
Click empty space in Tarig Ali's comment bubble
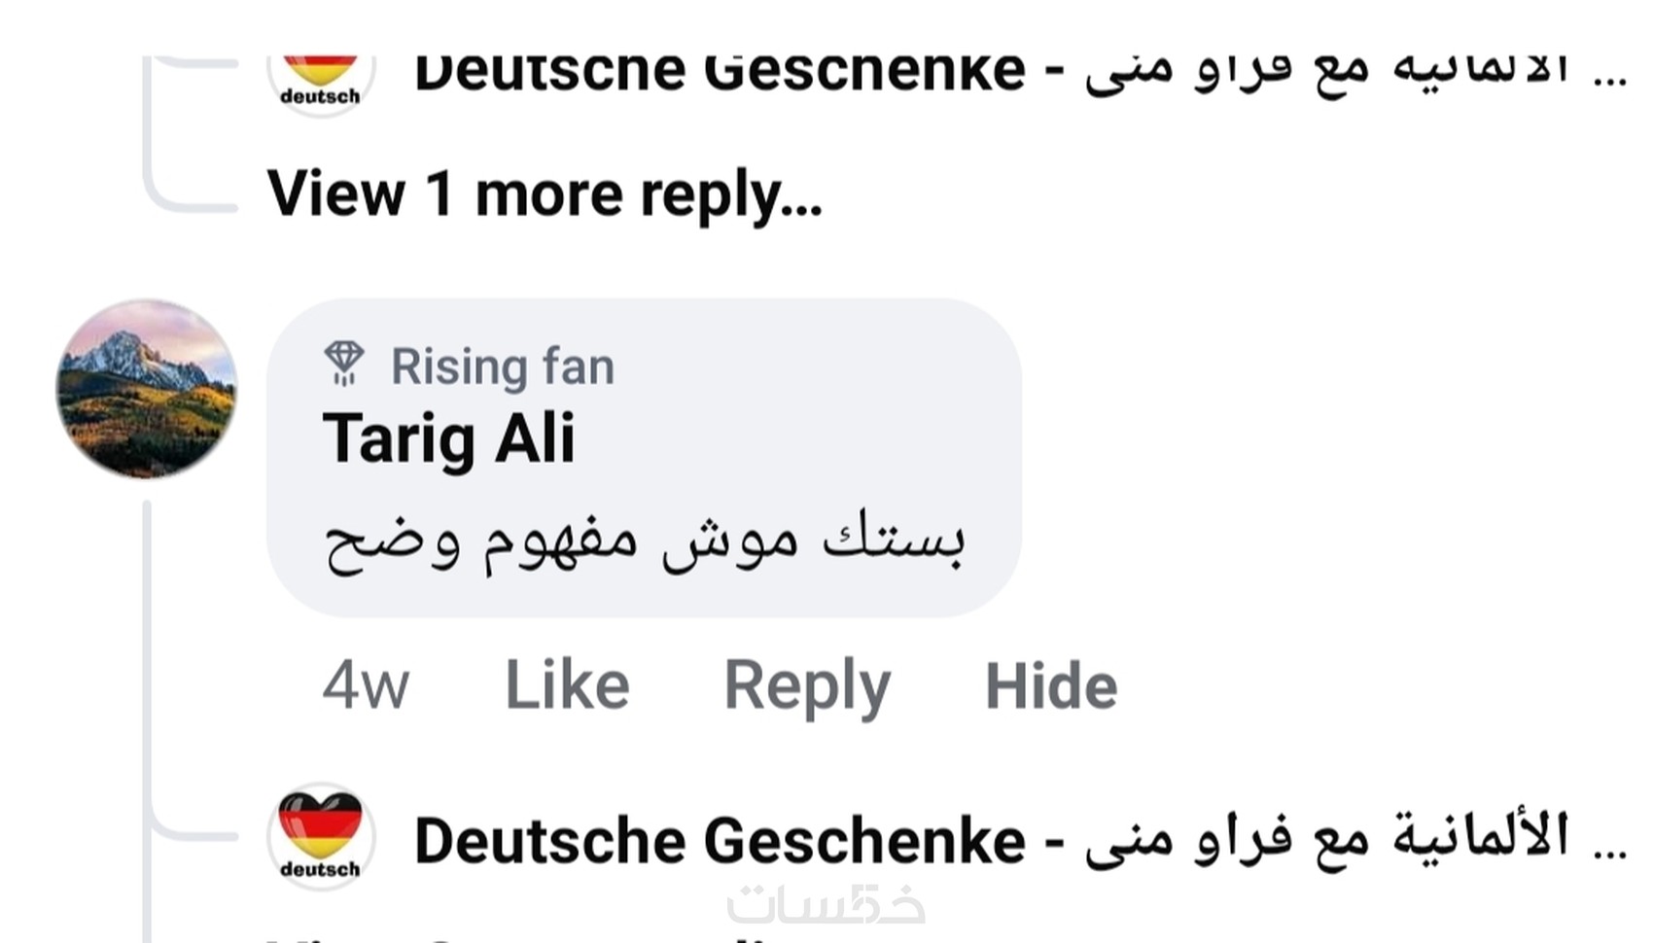tap(826, 408)
